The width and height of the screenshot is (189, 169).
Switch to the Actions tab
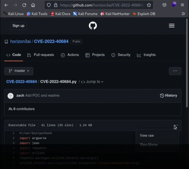click(x=70, y=55)
